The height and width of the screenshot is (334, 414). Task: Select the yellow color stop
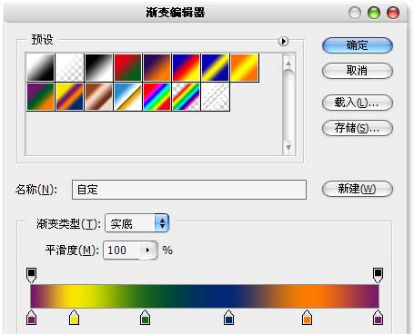click(74, 318)
